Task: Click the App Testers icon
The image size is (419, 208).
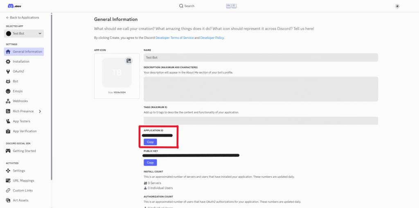Action: [8, 121]
